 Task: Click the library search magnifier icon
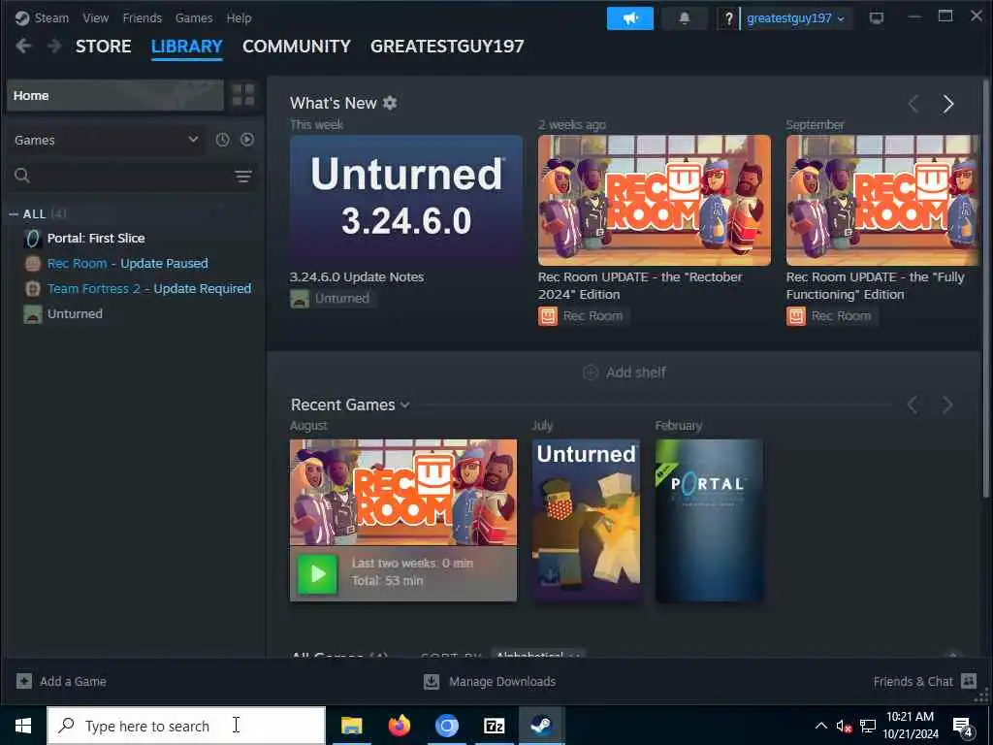click(22, 176)
